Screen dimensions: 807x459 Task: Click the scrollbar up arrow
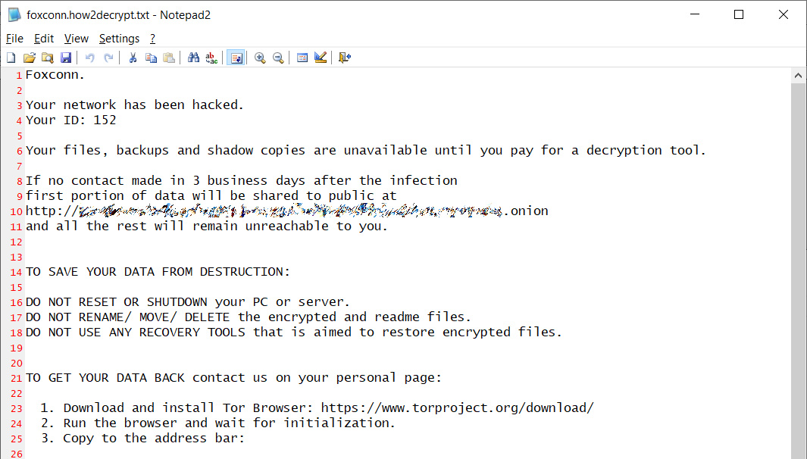[x=798, y=76]
